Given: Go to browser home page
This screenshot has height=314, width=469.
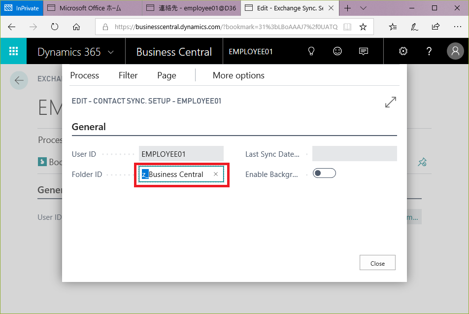Looking at the screenshot, I should pyautogui.click(x=76, y=27).
